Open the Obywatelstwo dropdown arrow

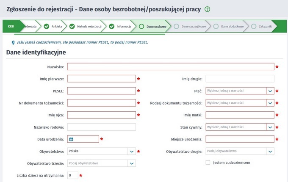click(x=132, y=152)
